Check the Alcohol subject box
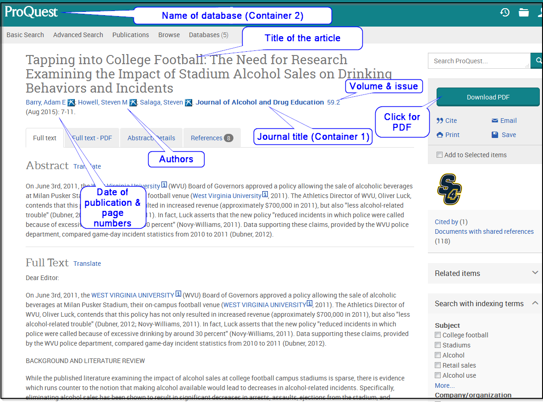This screenshot has width=543, height=402. point(438,355)
